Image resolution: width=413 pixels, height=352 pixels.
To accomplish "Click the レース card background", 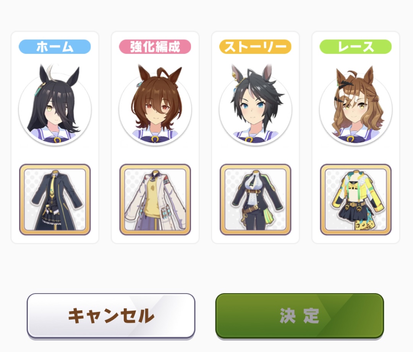I will [356, 155].
